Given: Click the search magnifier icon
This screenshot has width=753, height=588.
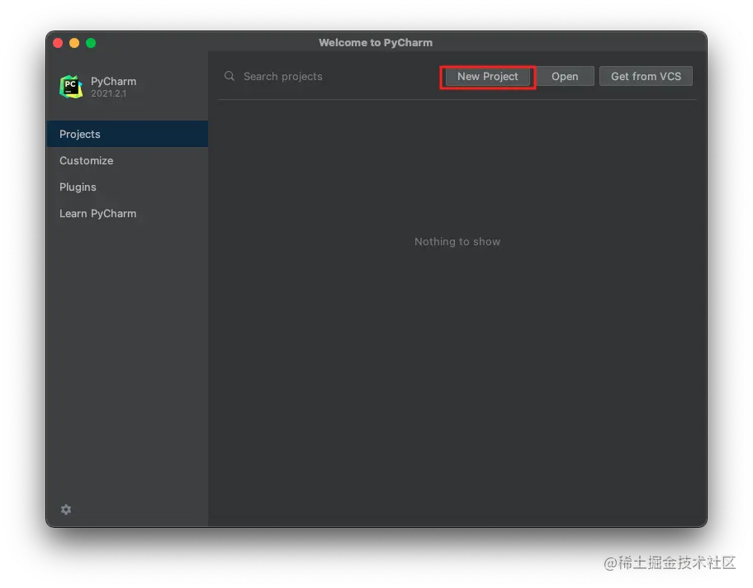Looking at the screenshot, I should (230, 76).
